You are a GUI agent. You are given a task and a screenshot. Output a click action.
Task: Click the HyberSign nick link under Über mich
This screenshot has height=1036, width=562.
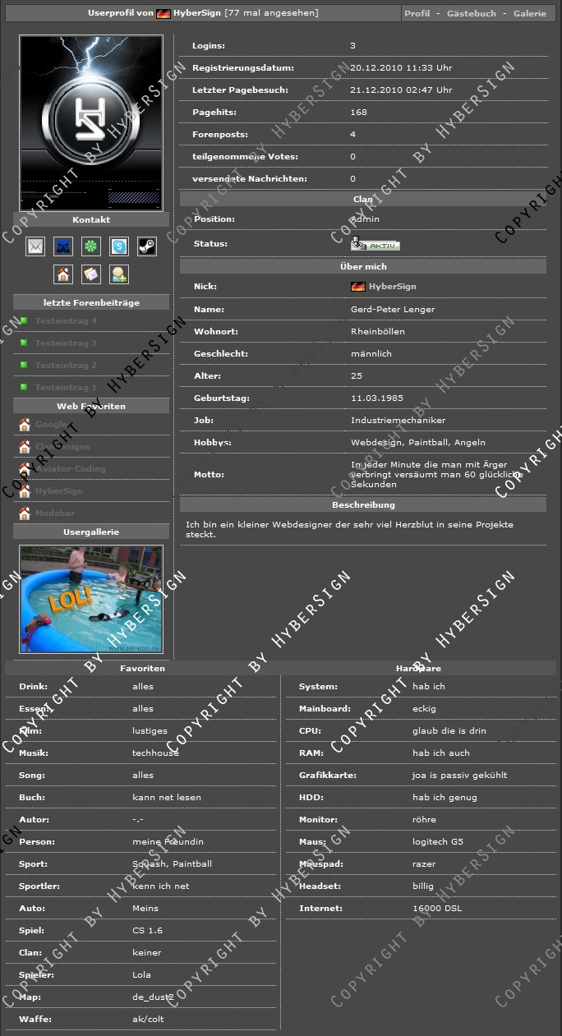[x=392, y=287]
